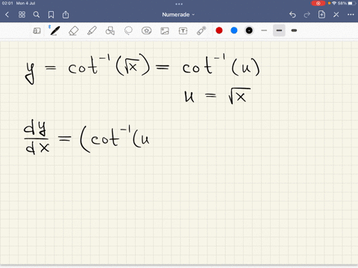
Task: Close the editing toolbar with X
Action: (x=336, y=15)
